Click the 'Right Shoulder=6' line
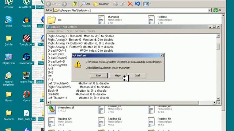234x131 pixels. click(79, 87)
